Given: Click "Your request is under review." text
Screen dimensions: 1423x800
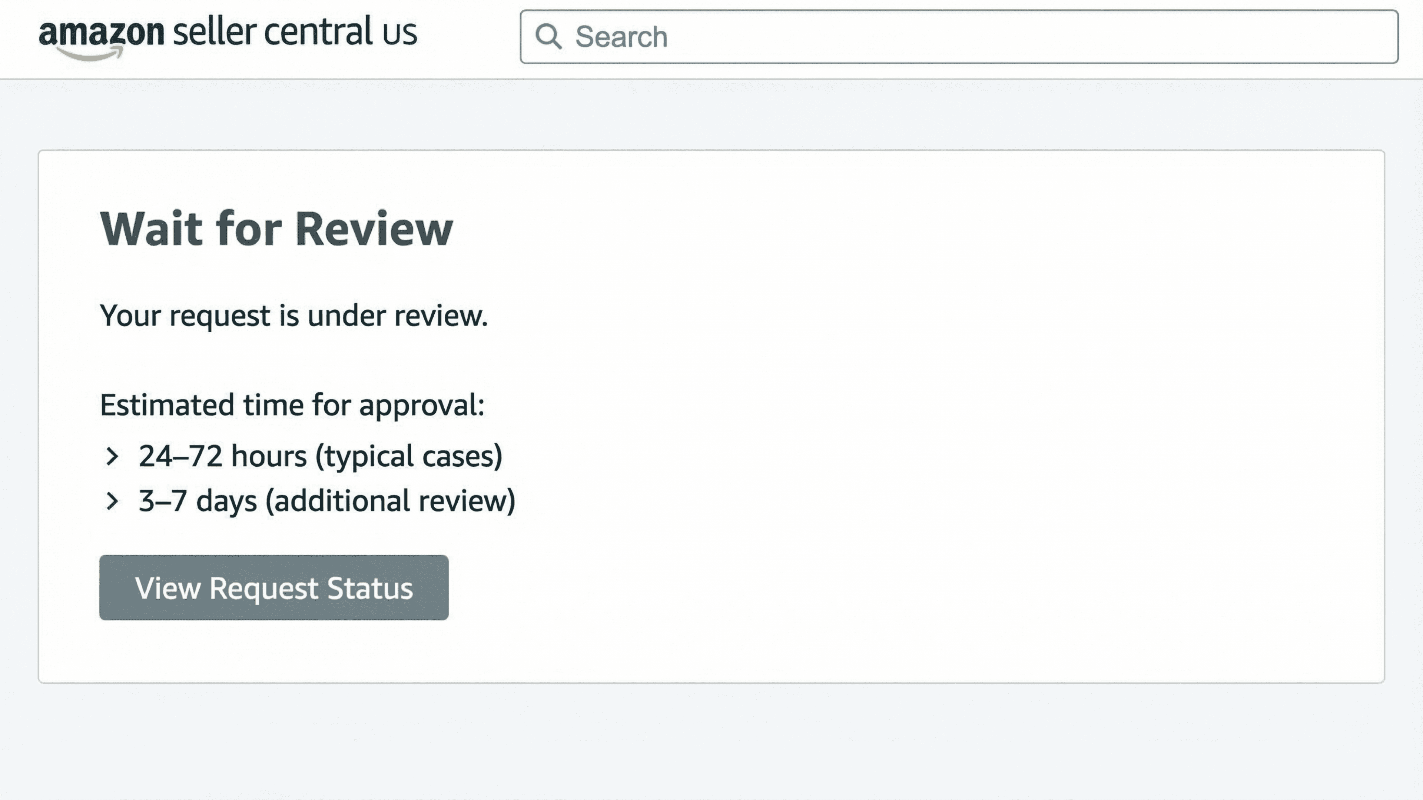Looking at the screenshot, I should 294,316.
